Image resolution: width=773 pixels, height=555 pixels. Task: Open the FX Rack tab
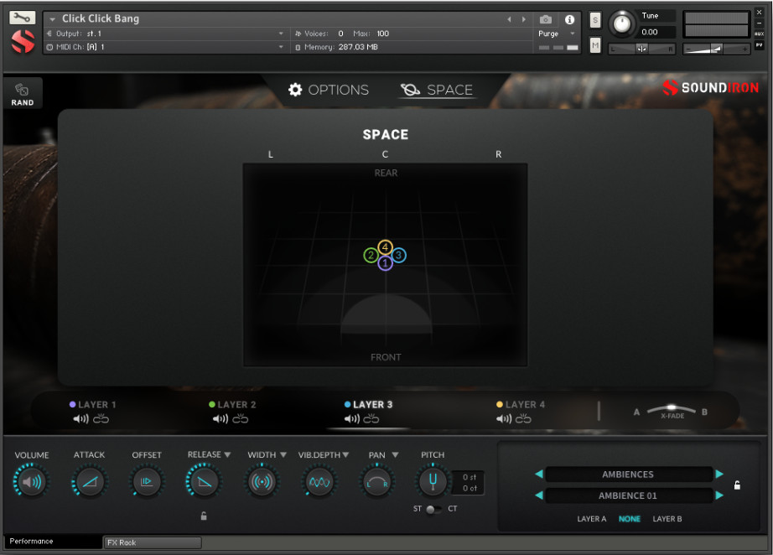coord(152,542)
